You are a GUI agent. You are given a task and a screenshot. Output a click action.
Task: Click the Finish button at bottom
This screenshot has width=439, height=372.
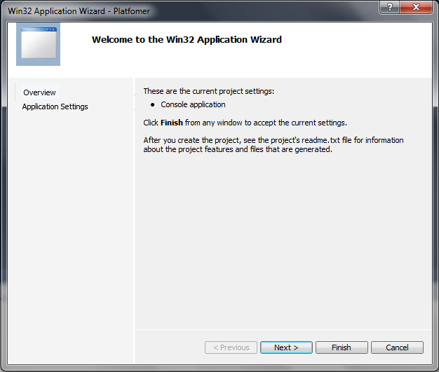click(342, 347)
